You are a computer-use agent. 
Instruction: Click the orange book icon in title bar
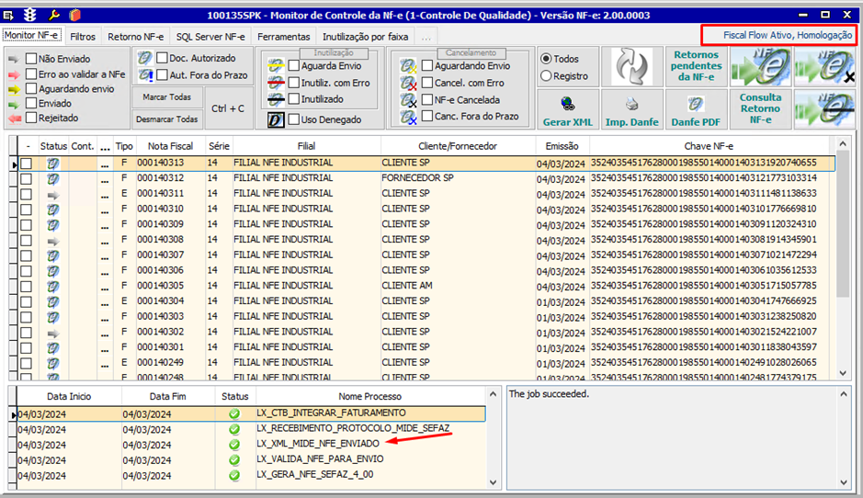[x=74, y=15]
